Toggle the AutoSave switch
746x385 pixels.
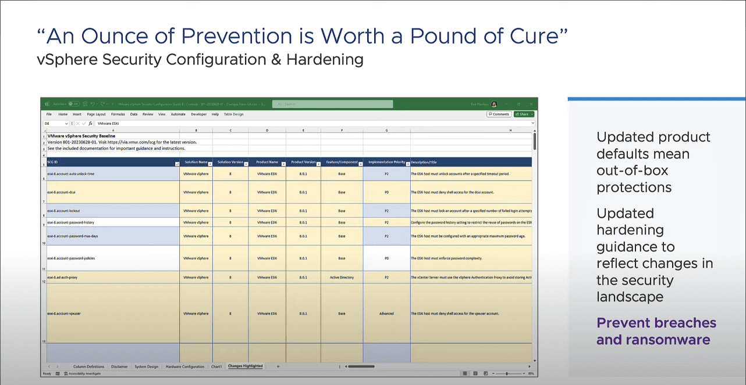pos(74,104)
